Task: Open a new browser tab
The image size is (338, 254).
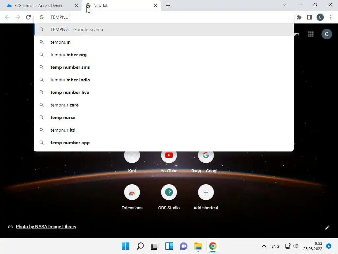Action: coord(168,6)
